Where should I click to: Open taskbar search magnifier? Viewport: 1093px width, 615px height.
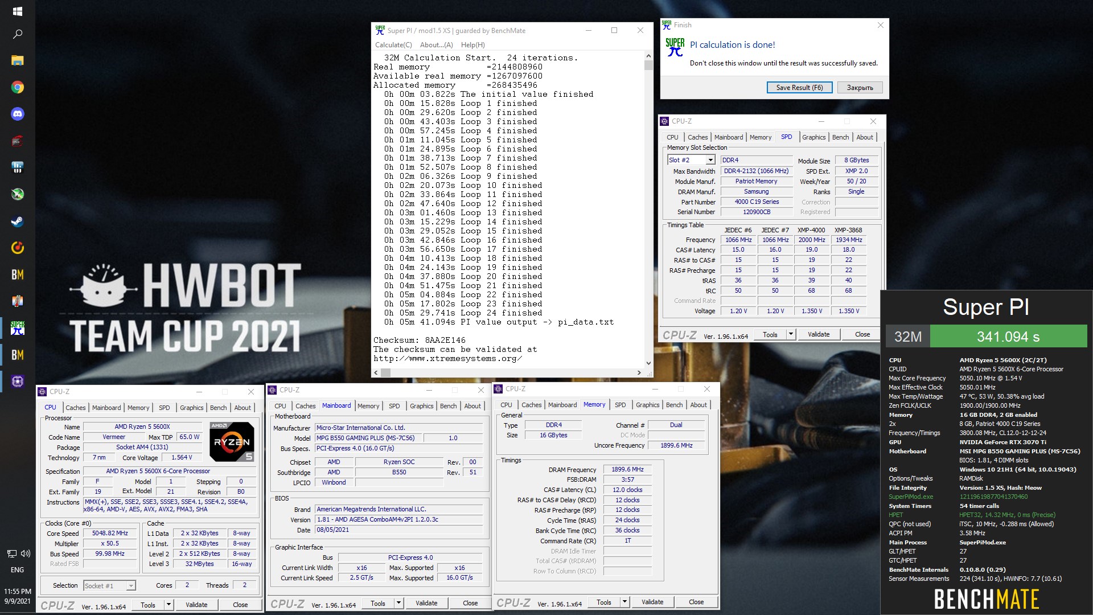coord(17,34)
